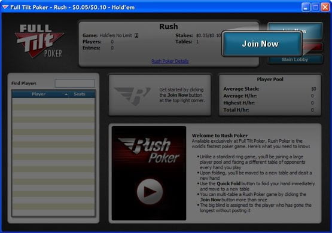Viewport: 332px width, 233px height.
Task: Select the Total H/hr label
Action: click(236, 110)
